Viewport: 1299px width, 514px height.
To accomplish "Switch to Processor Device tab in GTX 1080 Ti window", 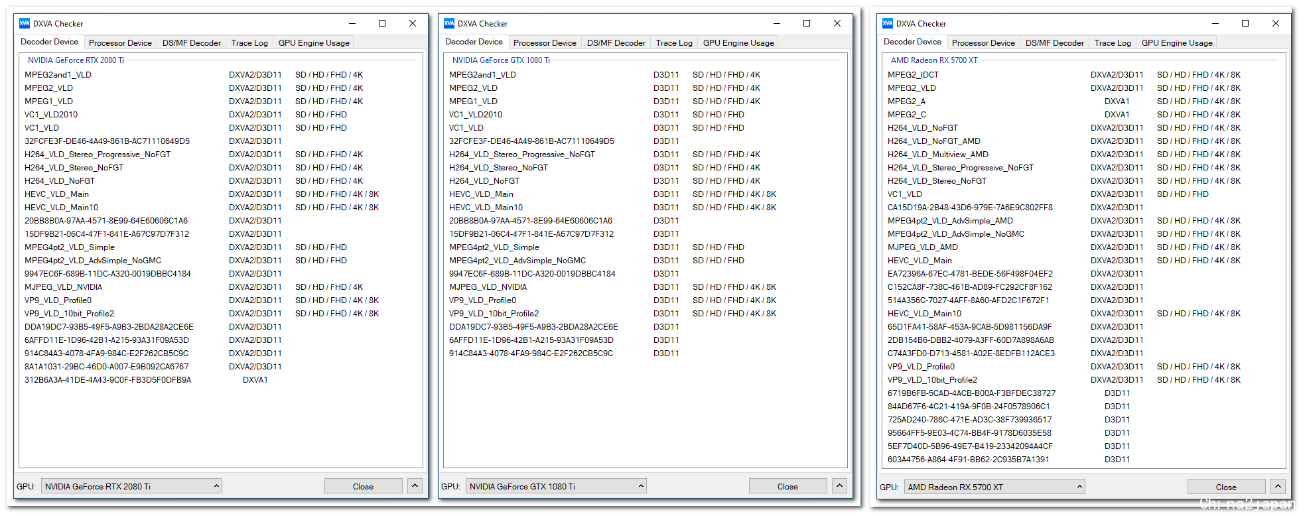I will pos(545,42).
